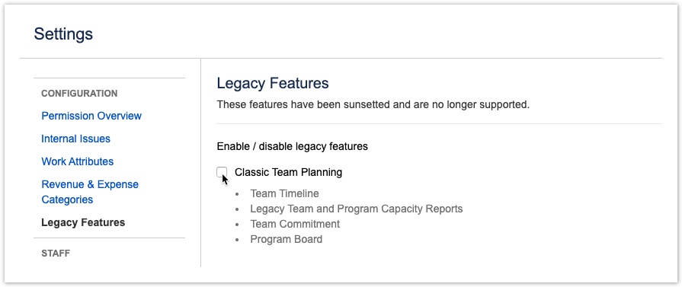
Task: Click the STAFF section header
Action: click(56, 253)
